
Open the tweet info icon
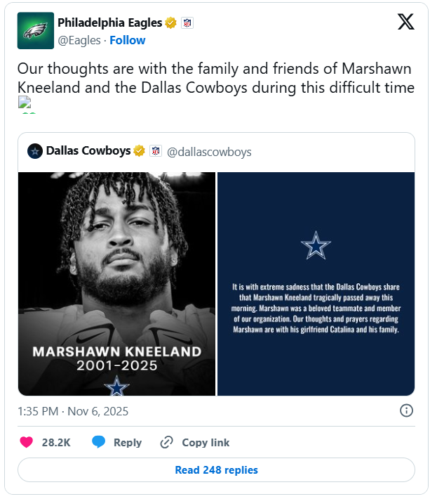(x=406, y=410)
